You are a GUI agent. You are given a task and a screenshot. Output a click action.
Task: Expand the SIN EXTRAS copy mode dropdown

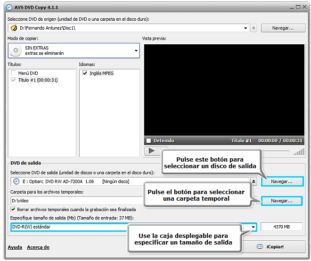pyautogui.click(x=136, y=50)
